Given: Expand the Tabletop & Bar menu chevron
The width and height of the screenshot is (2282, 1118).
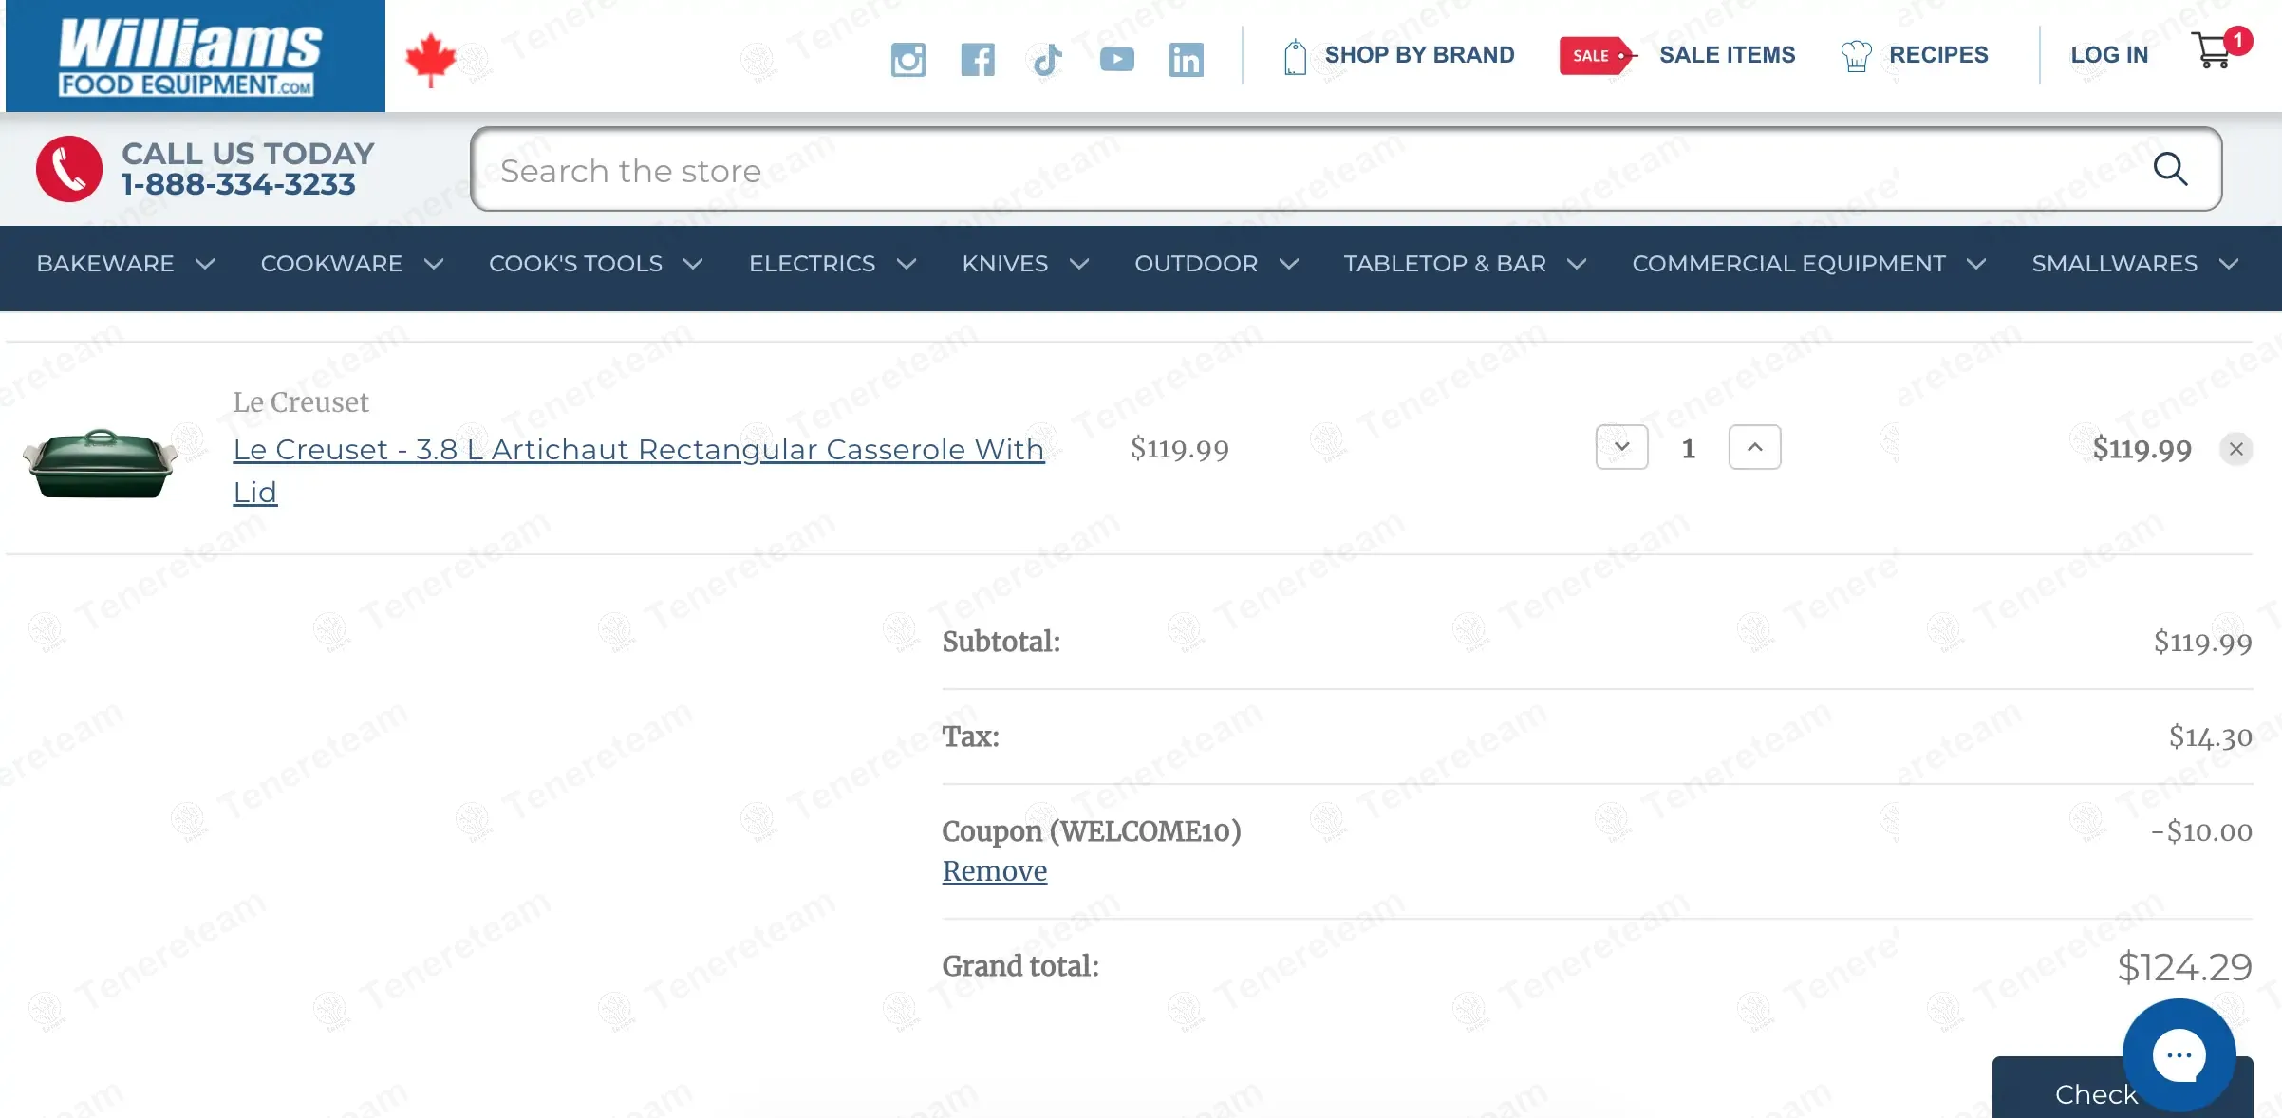Looking at the screenshot, I should pos(1577,264).
